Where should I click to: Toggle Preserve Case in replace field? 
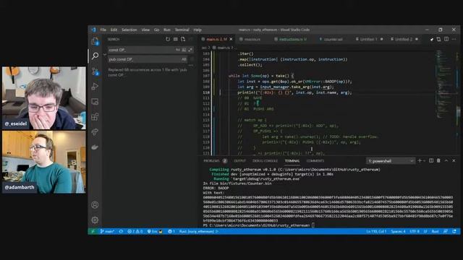[x=184, y=59]
